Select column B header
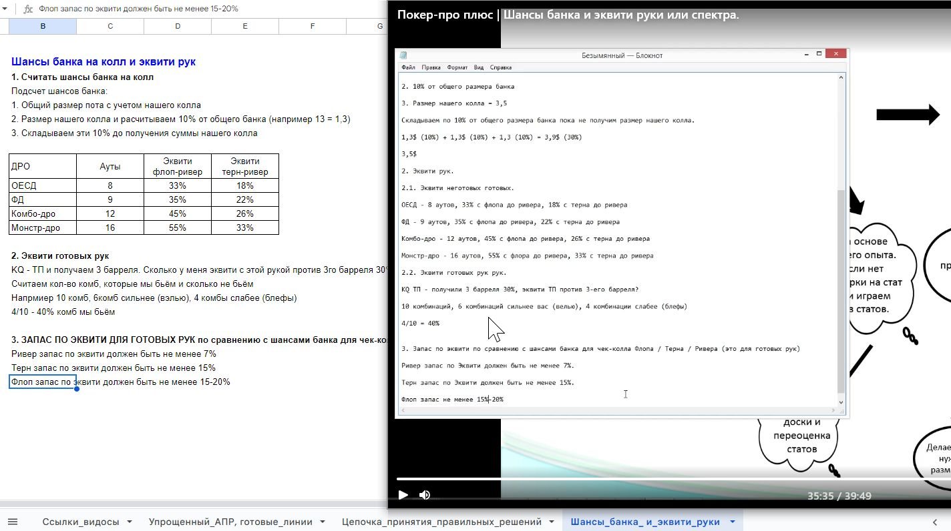The width and height of the screenshot is (951, 531). tap(43, 26)
